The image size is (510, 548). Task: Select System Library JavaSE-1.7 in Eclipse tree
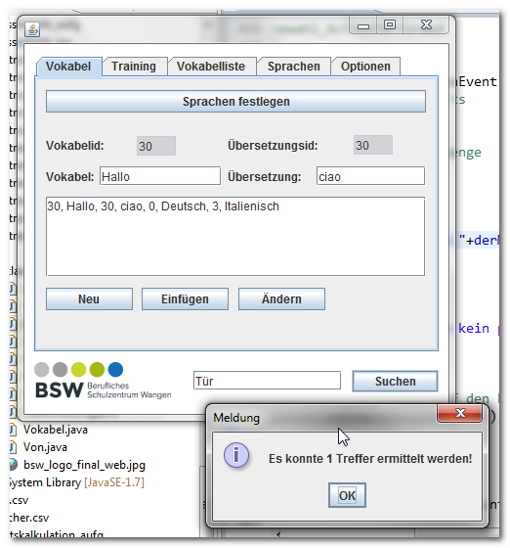77,482
